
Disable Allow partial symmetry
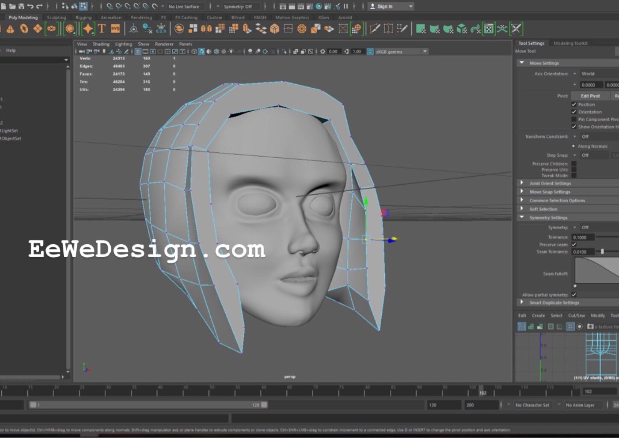[x=574, y=294]
